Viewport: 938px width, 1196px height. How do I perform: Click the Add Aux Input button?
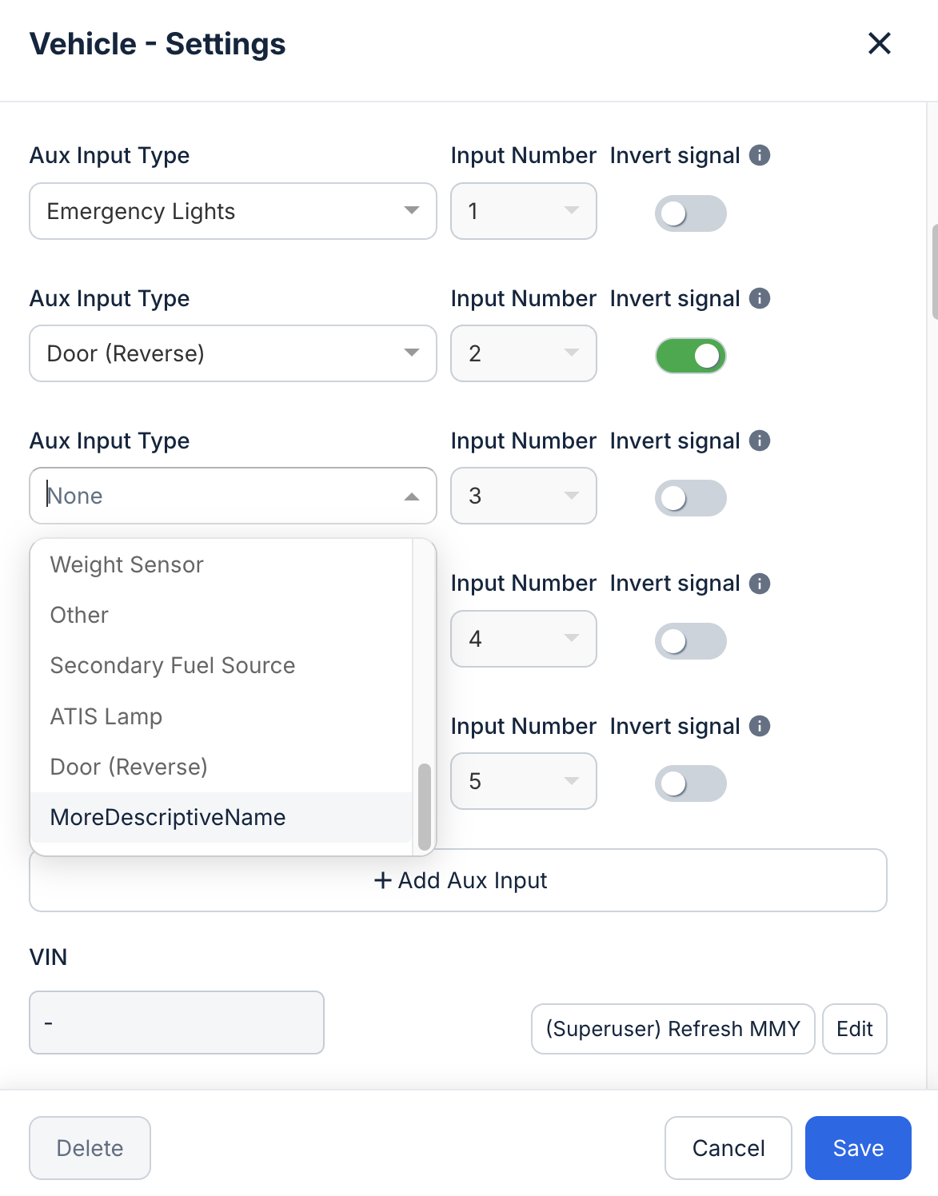458,880
